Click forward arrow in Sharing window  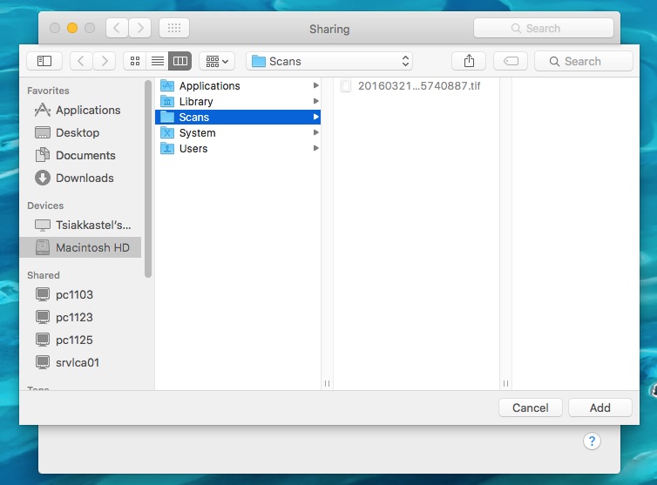140,28
